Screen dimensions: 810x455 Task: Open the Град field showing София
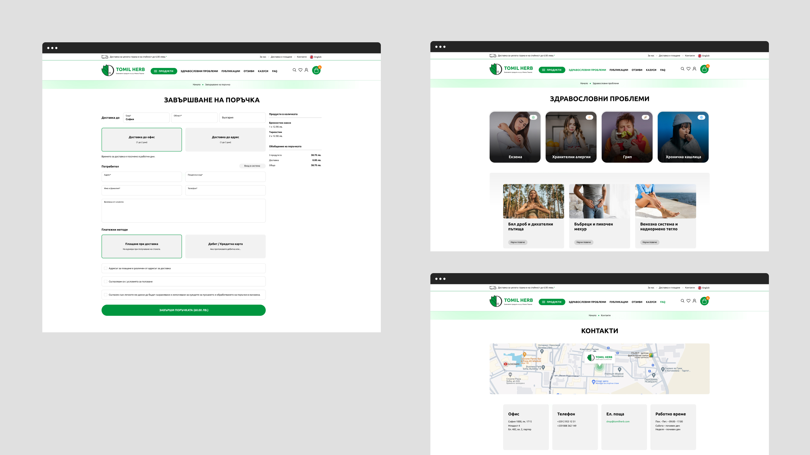coord(146,118)
